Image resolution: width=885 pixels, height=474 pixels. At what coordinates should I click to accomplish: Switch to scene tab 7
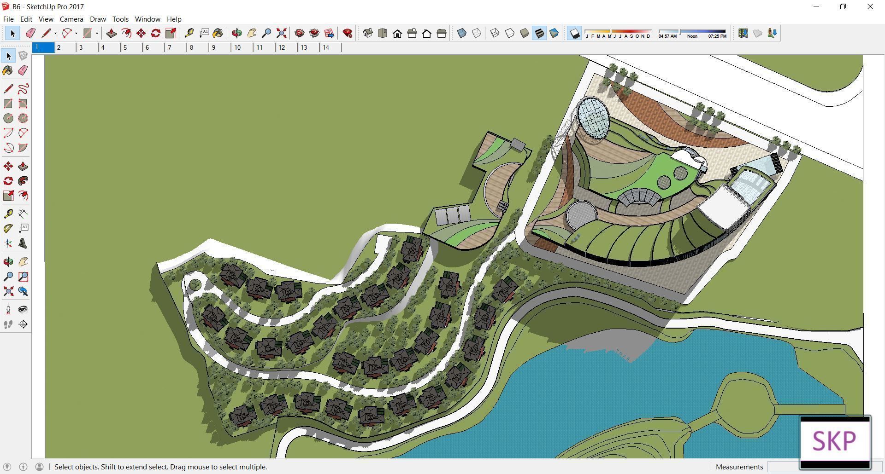pyautogui.click(x=176, y=47)
